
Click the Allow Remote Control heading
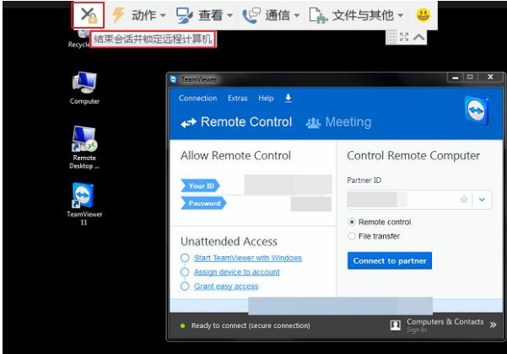pyautogui.click(x=235, y=156)
